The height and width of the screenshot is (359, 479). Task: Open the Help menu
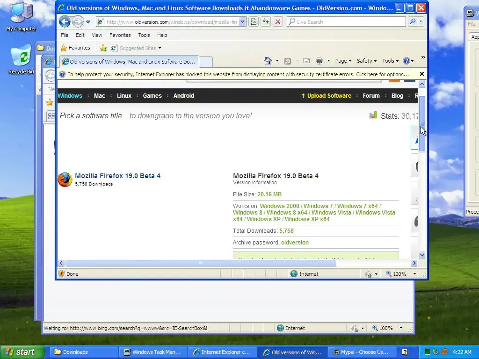click(162, 35)
